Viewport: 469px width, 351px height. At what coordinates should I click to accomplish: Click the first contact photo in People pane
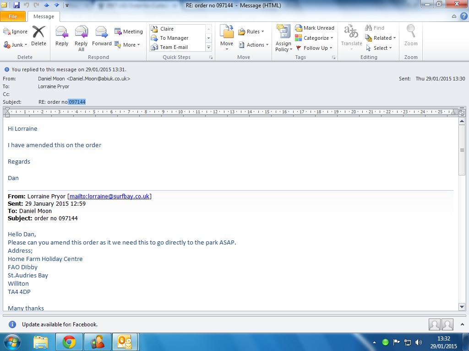pyautogui.click(x=434, y=324)
